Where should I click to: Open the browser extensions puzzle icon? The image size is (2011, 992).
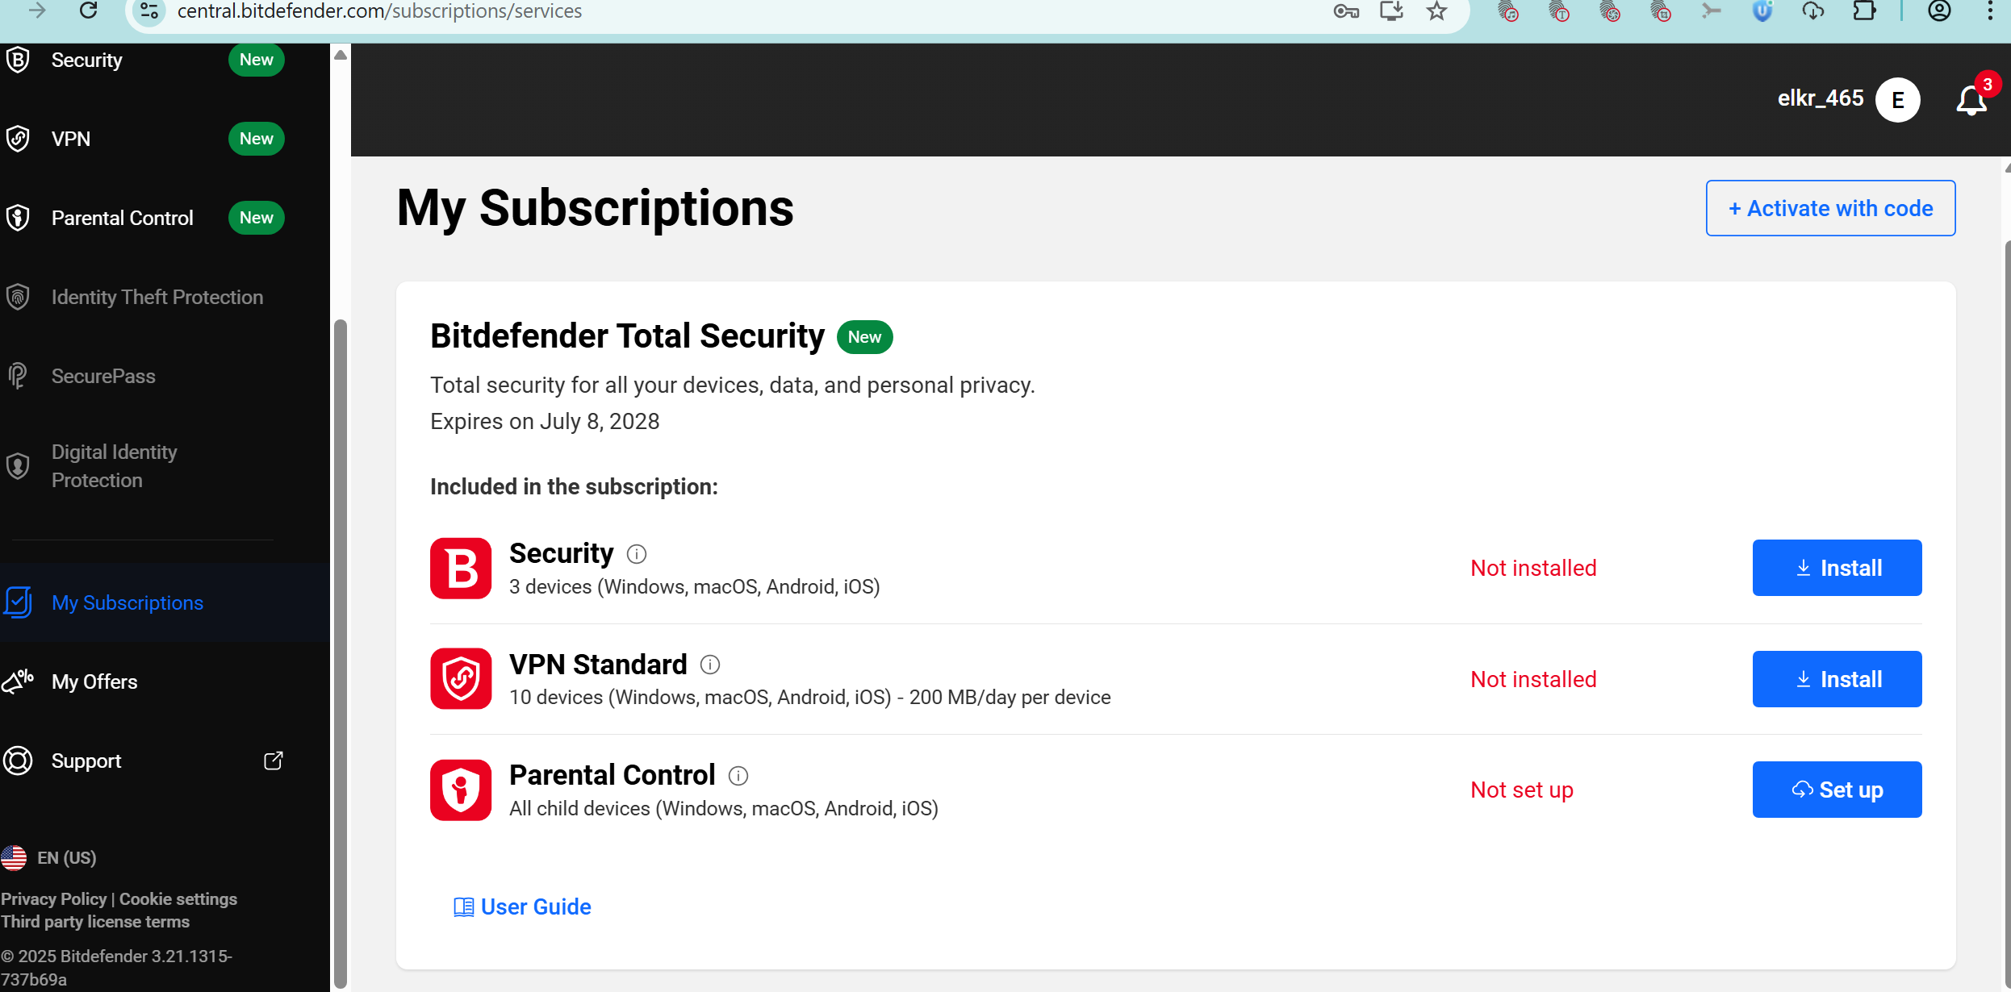[x=1864, y=11]
